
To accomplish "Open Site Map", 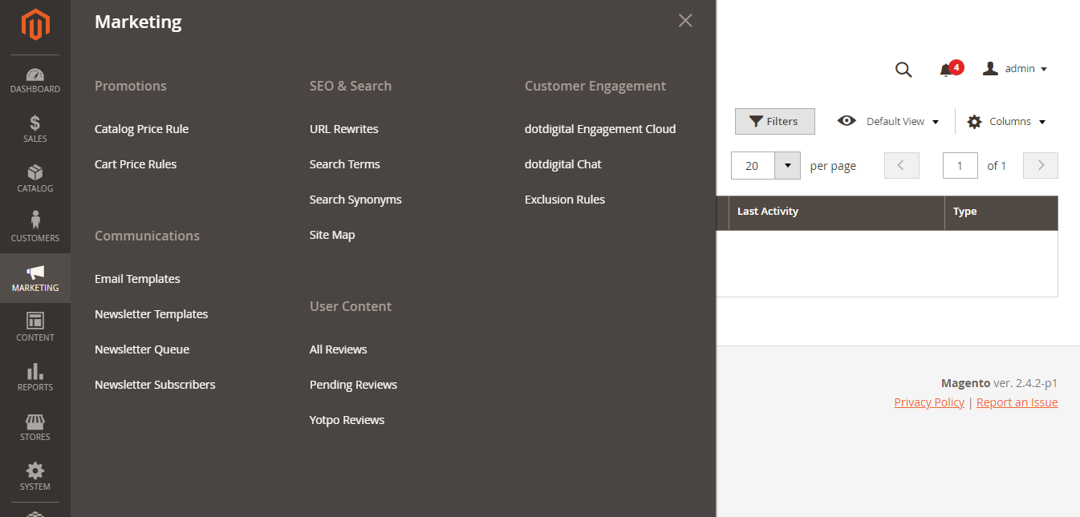I will (x=332, y=235).
